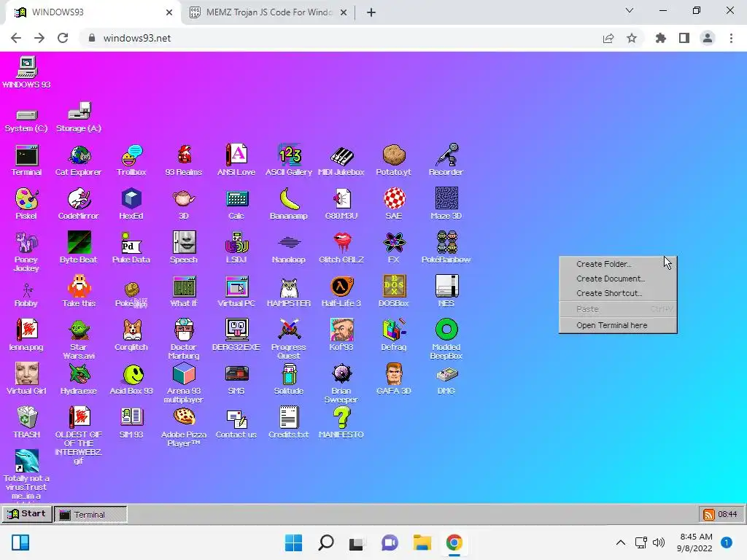The height and width of the screenshot is (560, 747).
Task: Open File Explorer from the taskbar
Action: [x=422, y=542]
